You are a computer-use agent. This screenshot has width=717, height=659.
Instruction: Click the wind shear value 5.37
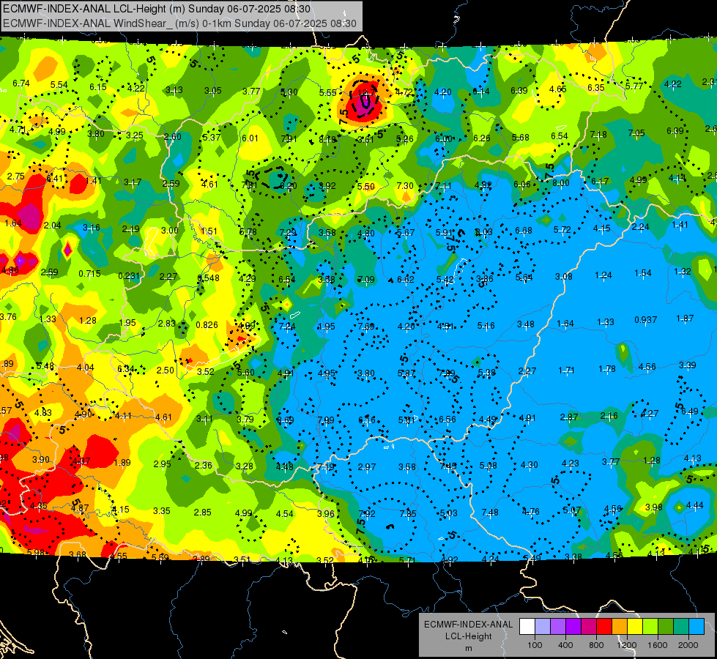click(x=212, y=137)
